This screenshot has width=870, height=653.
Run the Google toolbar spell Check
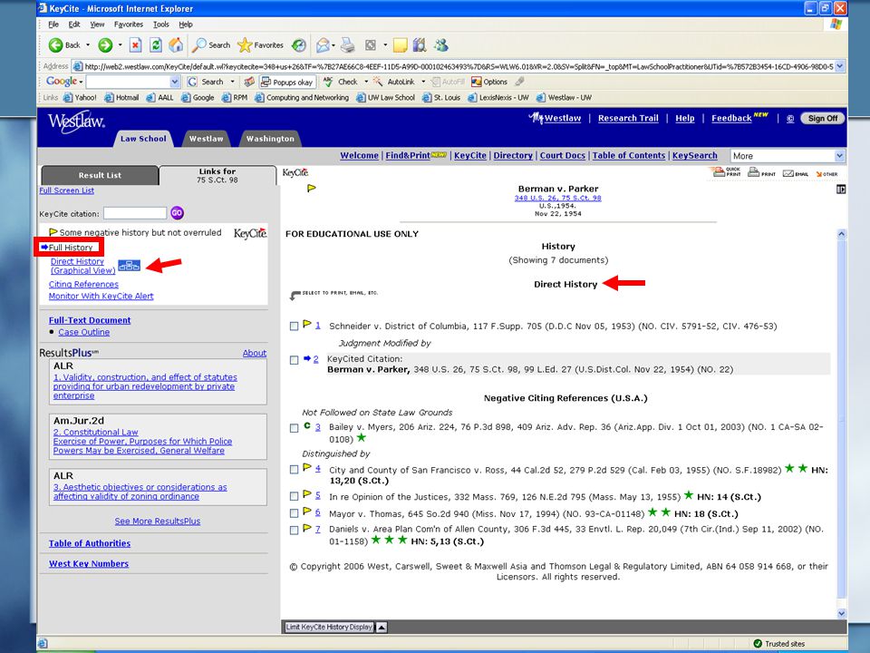tap(340, 83)
